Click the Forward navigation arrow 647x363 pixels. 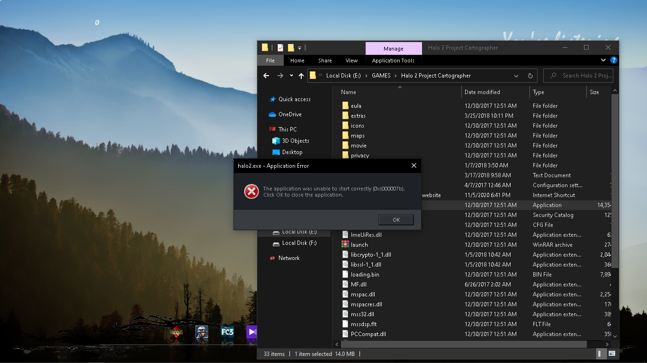tap(280, 76)
